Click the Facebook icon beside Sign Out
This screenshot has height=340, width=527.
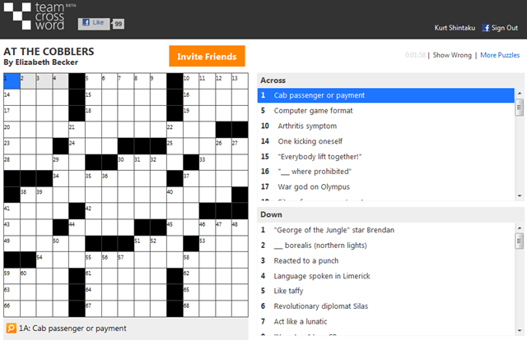point(486,28)
